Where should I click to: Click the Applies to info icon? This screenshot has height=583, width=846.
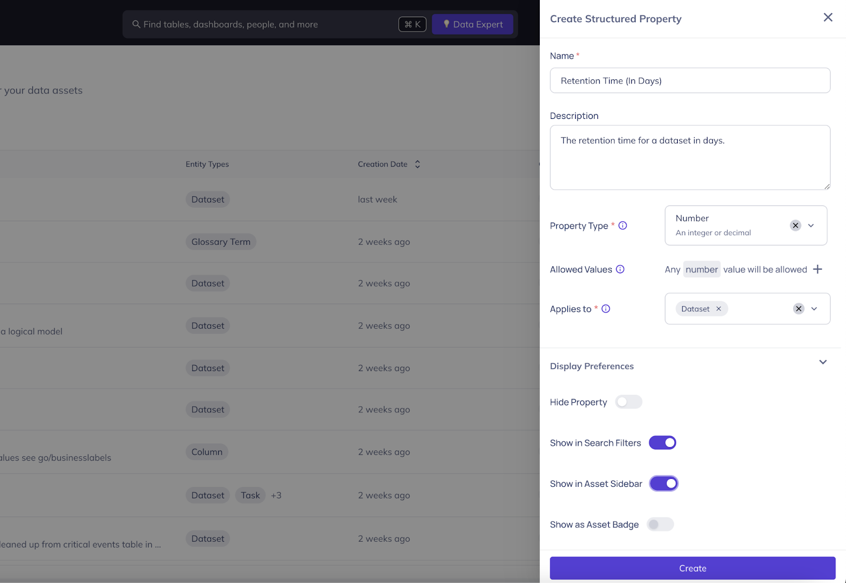(x=606, y=309)
